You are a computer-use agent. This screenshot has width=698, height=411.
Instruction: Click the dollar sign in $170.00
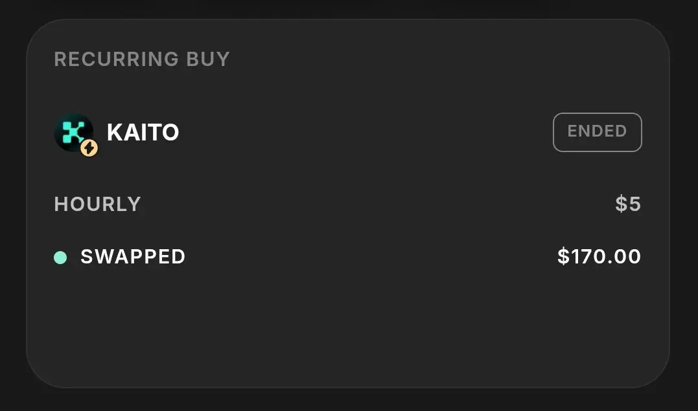[x=563, y=257]
